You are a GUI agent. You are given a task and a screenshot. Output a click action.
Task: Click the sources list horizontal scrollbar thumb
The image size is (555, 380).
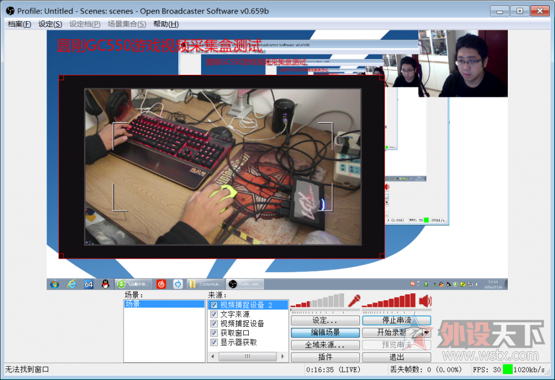[247, 357]
